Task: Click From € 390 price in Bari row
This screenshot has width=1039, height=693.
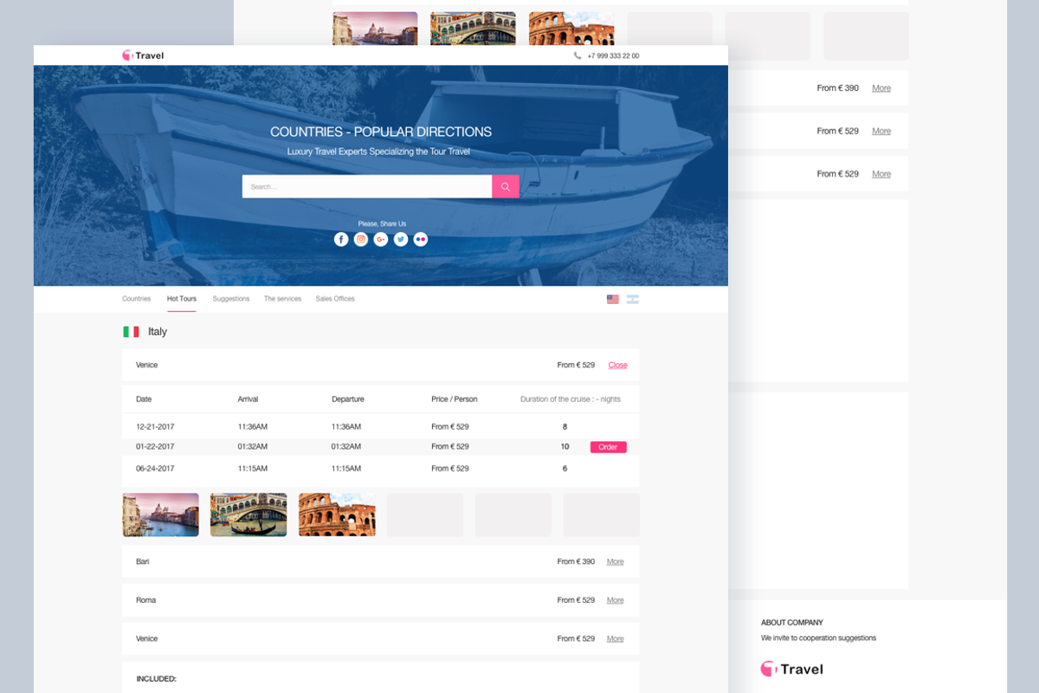Action: (x=576, y=562)
